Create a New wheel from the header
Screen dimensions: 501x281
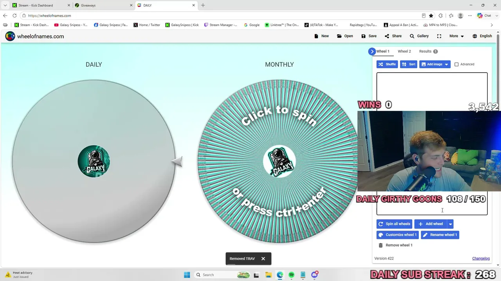point(321,36)
